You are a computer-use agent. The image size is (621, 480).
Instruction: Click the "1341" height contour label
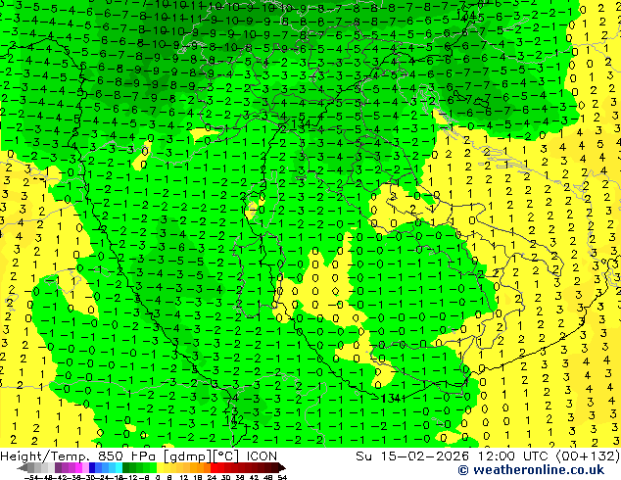click(393, 399)
